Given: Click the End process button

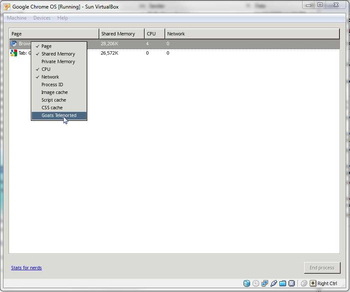Looking at the screenshot, I should tap(322, 268).
